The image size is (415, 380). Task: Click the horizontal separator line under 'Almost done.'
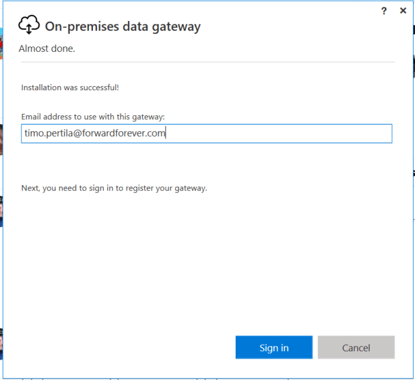click(x=207, y=62)
